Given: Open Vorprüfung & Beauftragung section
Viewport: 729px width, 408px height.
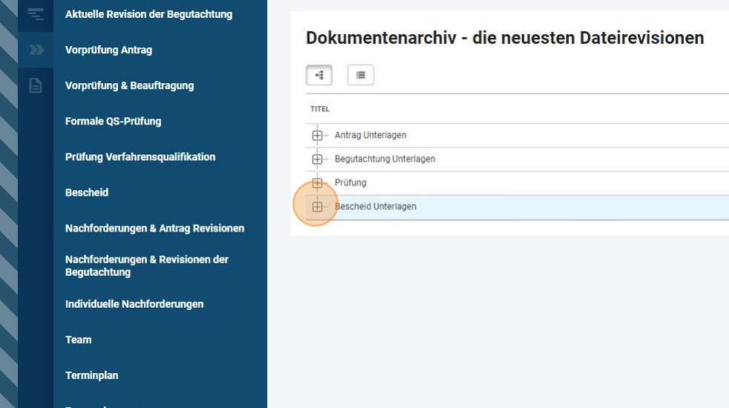Looking at the screenshot, I should click(x=129, y=85).
